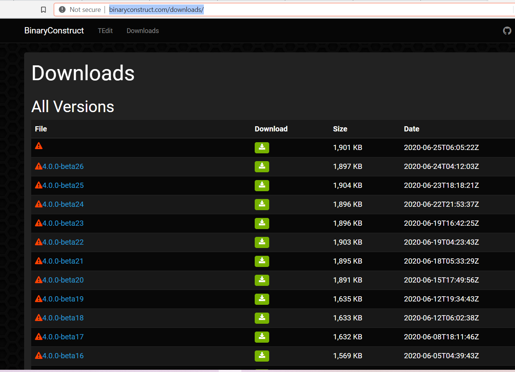Click the download icon for 4.0.0-beta19

(262, 299)
